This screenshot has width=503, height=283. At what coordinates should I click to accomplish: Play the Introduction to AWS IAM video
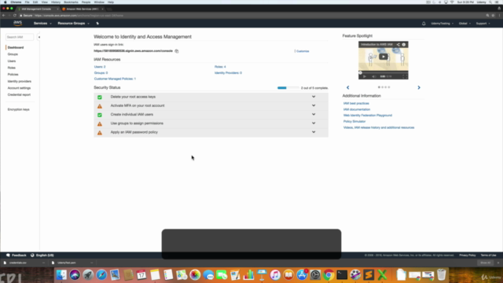click(383, 57)
